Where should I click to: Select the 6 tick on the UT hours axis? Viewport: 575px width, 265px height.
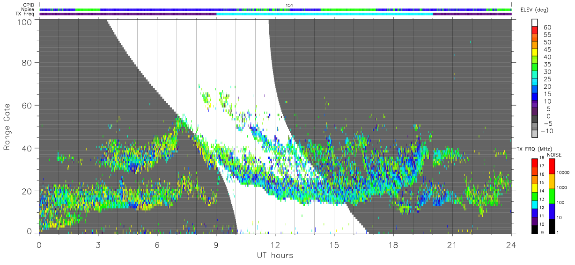(x=157, y=245)
